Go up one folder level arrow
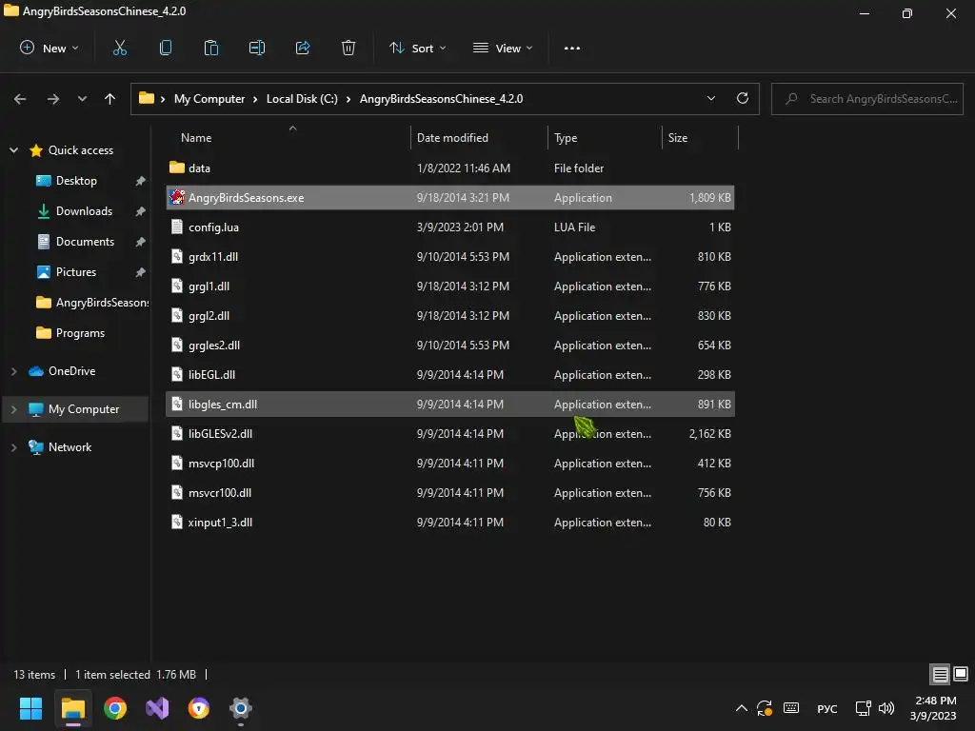The image size is (975, 731). coord(110,99)
